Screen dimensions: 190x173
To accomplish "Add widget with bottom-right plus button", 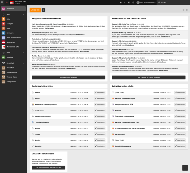I will (185, 168).
